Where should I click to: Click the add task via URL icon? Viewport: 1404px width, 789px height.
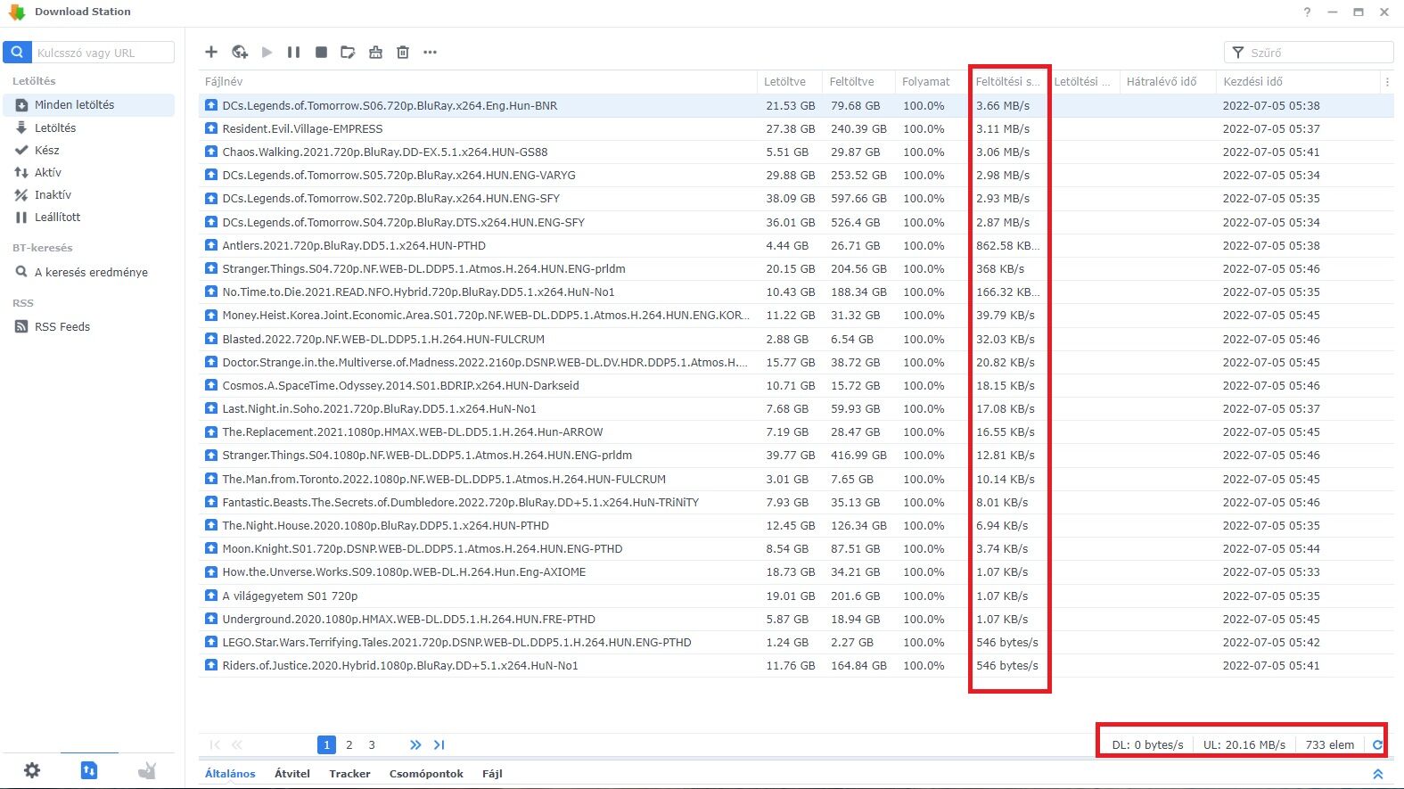239,53
